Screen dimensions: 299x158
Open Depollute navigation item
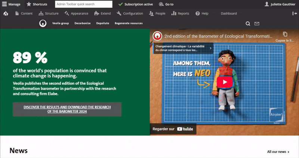tap(102, 23)
